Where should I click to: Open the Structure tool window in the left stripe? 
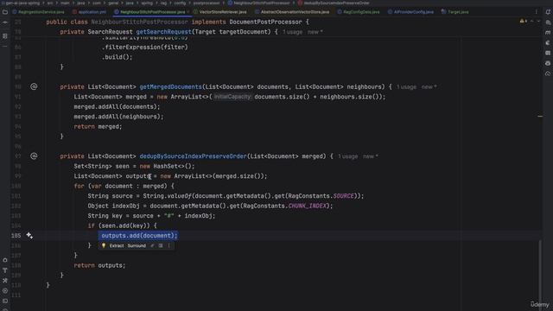(x=5, y=36)
